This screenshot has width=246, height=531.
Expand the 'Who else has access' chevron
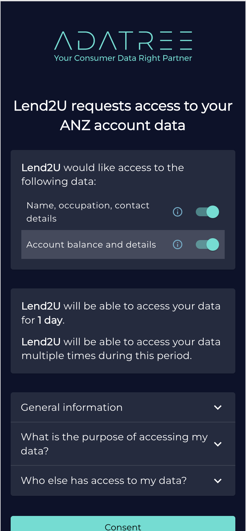[218, 481]
